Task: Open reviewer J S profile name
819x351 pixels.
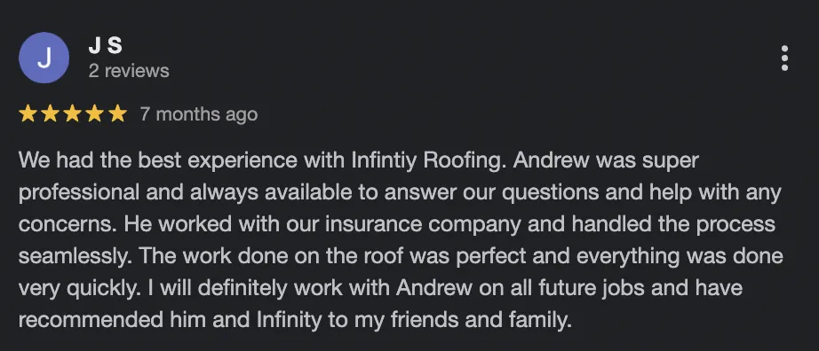Action: click(106, 46)
